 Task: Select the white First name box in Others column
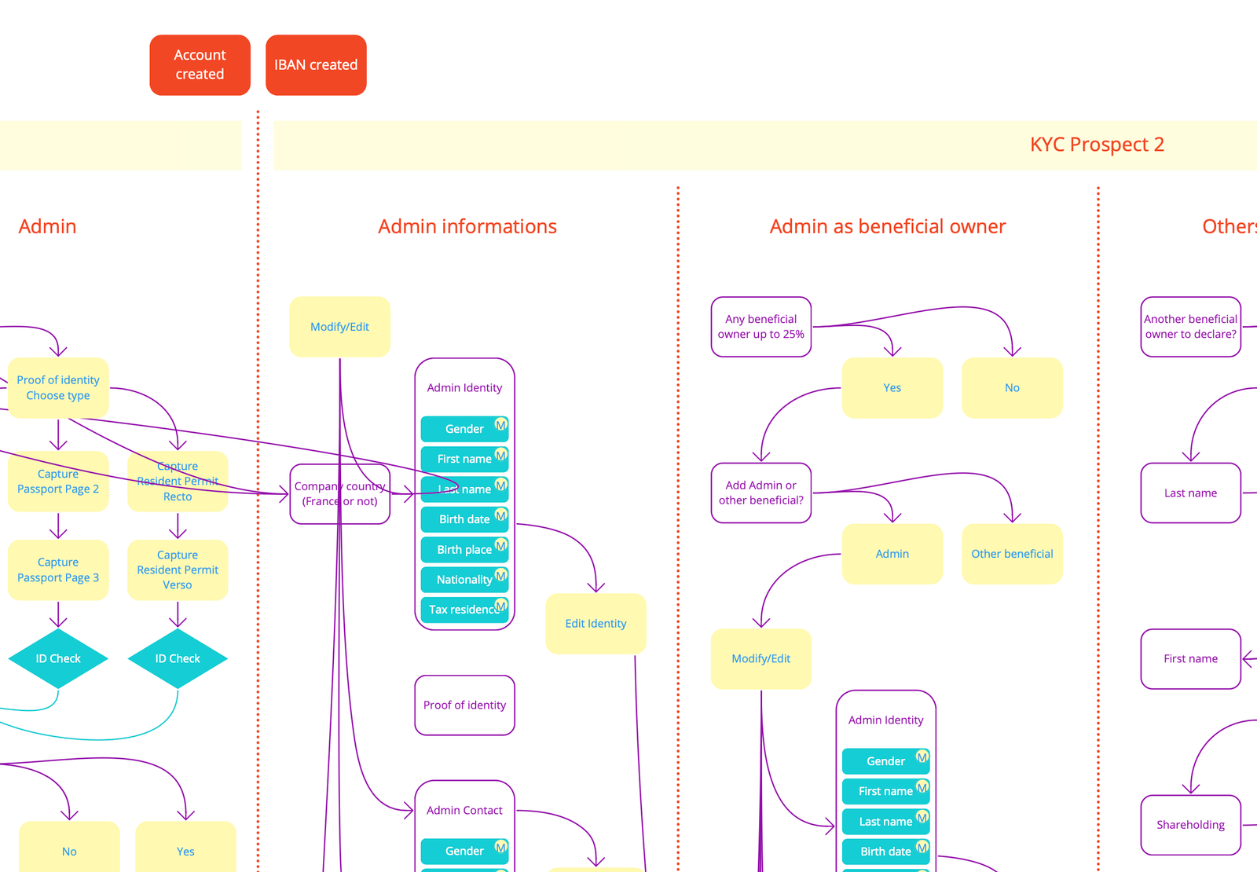coord(1191,658)
